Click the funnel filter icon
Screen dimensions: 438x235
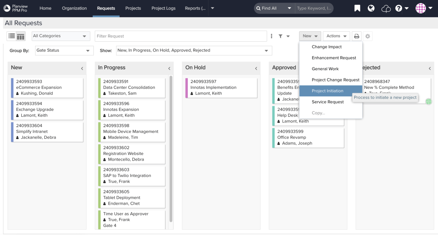(281, 36)
